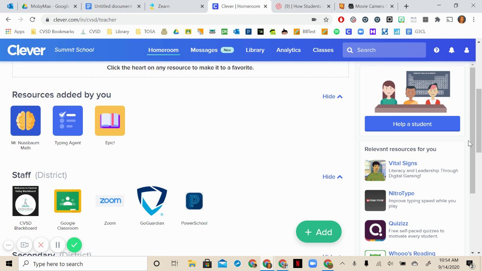Open the NitroType link

401,193
